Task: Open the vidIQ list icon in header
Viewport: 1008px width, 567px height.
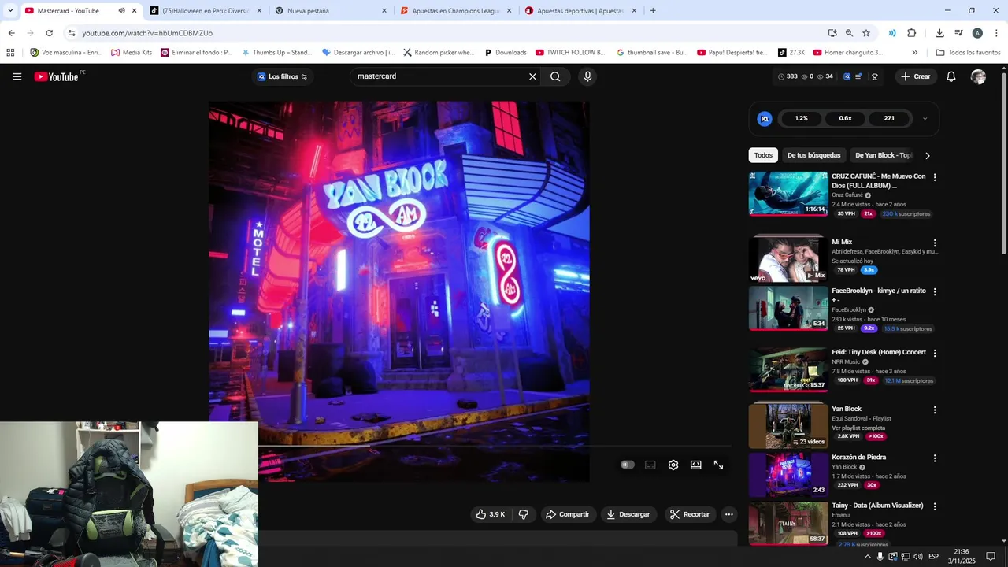Action: (x=859, y=76)
